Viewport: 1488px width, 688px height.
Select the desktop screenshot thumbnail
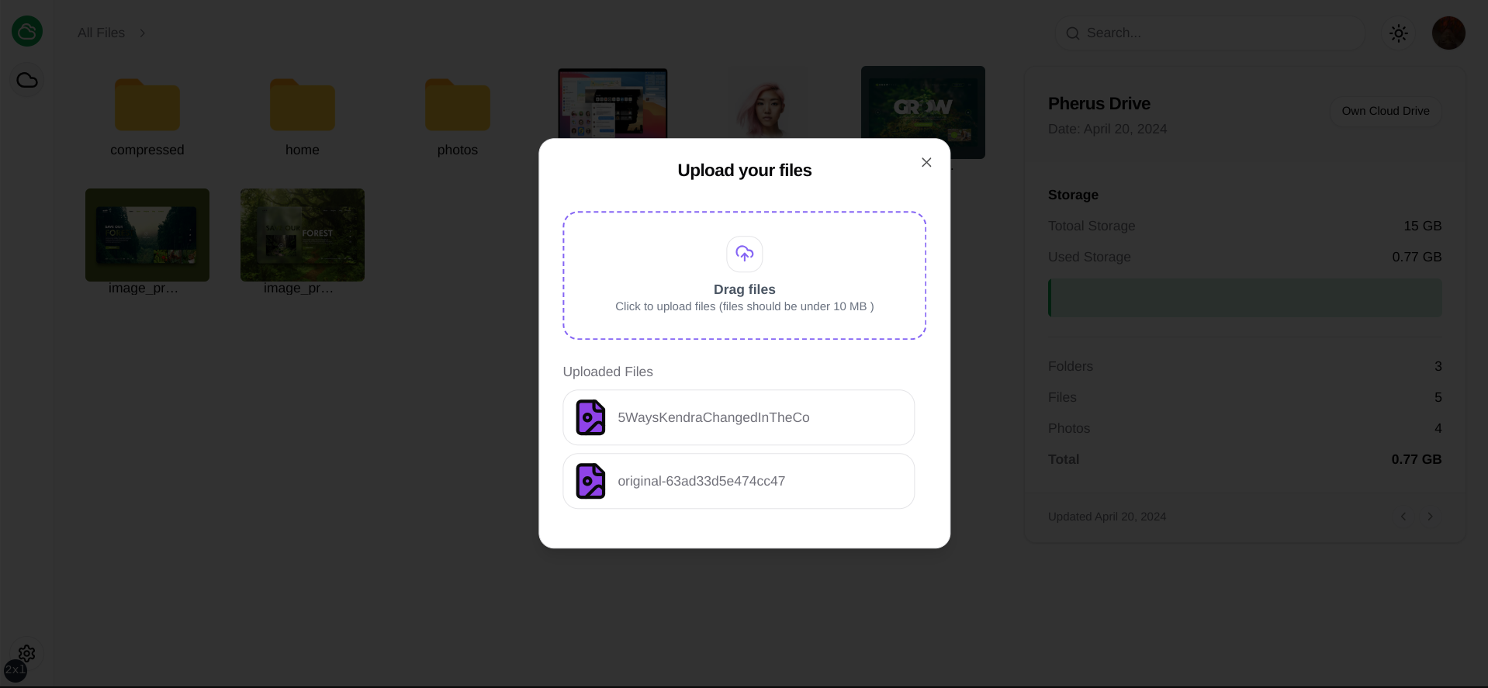[x=613, y=103]
